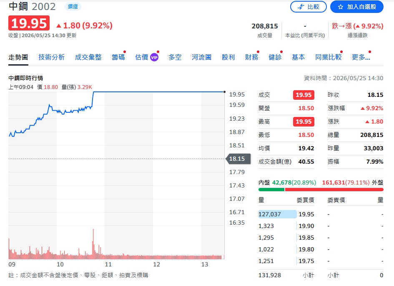Open the 股利 tab
The height and width of the screenshot is (286, 394).
pos(228,57)
